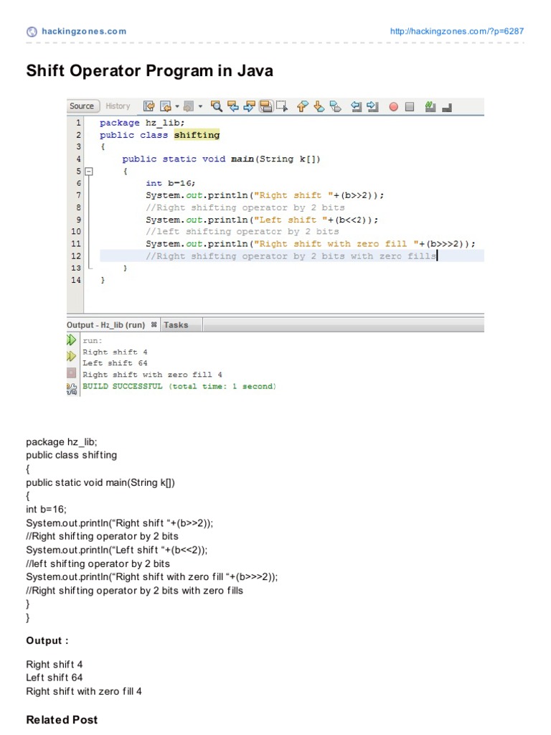The image size is (551, 735).
Task: Collapse the main method fold marker
Action: coord(88,171)
